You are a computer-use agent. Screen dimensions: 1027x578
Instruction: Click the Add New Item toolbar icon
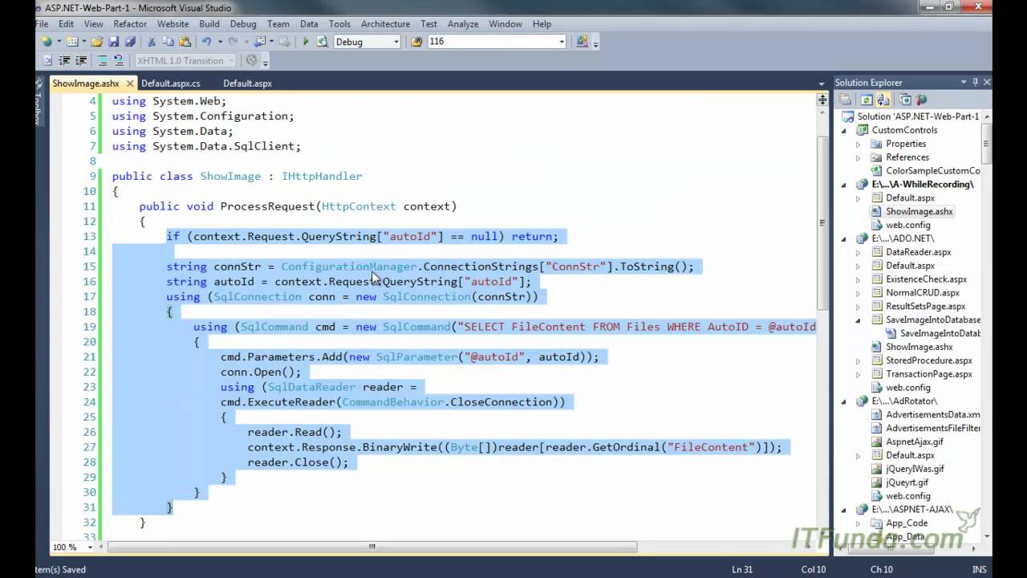(72, 42)
